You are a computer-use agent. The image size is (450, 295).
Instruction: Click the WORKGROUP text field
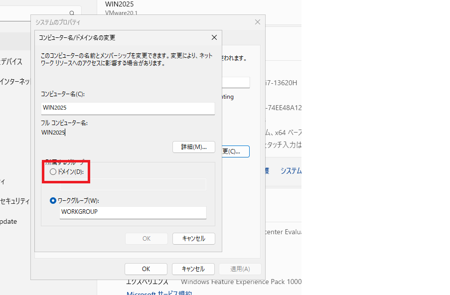tap(133, 212)
